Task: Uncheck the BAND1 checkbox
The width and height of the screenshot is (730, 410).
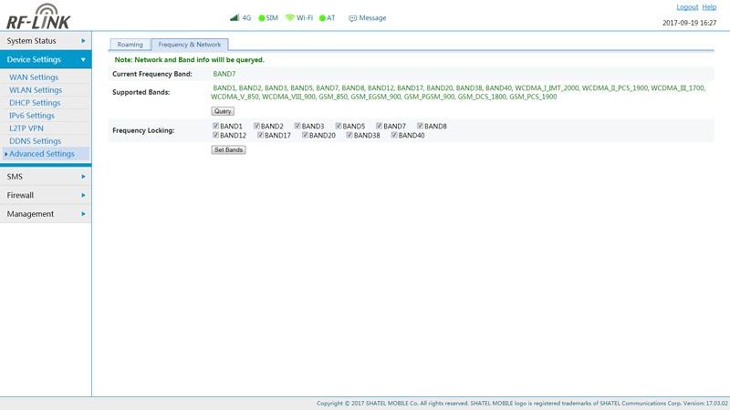Action: pos(215,127)
